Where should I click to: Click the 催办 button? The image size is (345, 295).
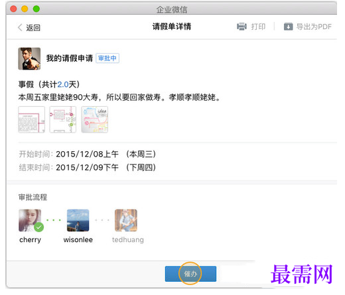[190, 274]
